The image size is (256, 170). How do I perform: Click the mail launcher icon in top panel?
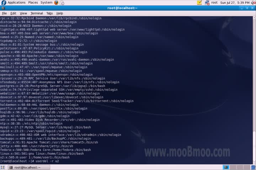[x=62, y=2]
